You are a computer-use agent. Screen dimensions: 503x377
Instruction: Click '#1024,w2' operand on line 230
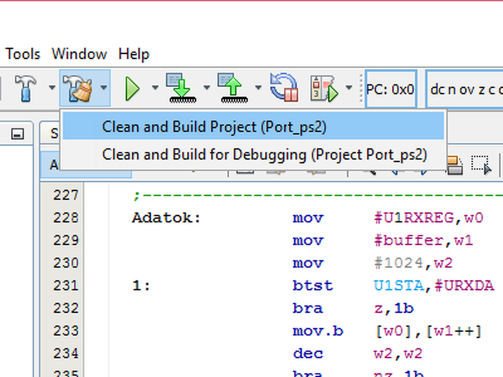point(413,263)
